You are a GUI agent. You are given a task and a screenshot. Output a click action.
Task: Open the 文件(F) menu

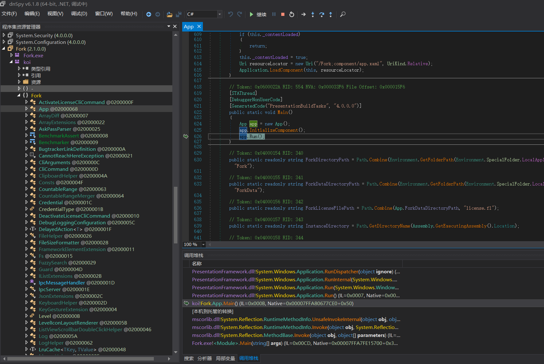click(x=9, y=14)
